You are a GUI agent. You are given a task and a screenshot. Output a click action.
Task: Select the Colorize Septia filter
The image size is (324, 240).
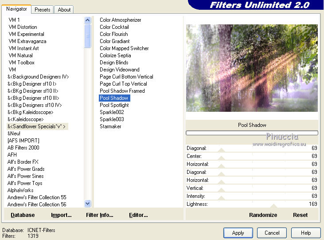(x=115, y=55)
